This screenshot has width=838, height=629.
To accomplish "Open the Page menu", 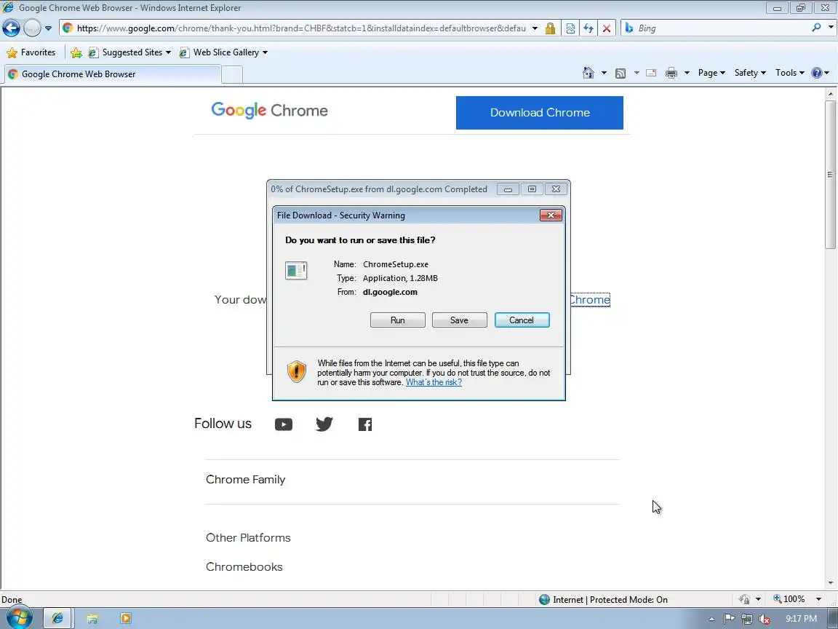I will (x=711, y=73).
